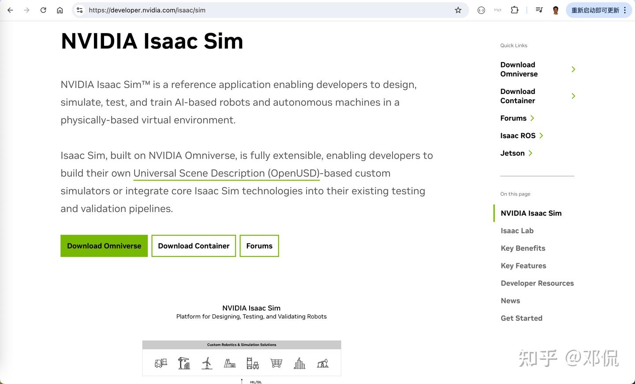Open the browser extensions puzzle icon
The image size is (635, 384).
(x=515, y=10)
